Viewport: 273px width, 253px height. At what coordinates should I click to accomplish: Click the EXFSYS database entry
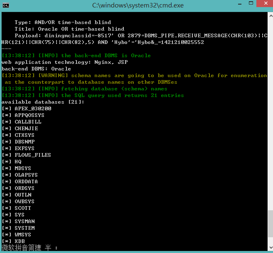tap(18, 148)
